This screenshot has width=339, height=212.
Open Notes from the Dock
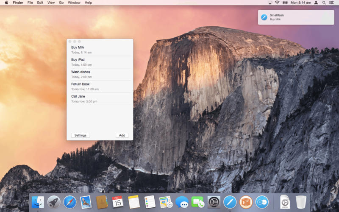click(134, 202)
